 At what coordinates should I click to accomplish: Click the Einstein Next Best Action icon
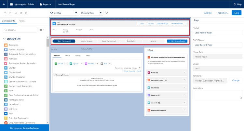click(x=6, y=86)
